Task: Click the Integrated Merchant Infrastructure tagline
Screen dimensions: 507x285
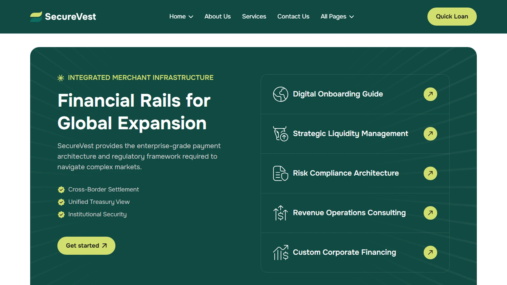Action: click(140, 78)
